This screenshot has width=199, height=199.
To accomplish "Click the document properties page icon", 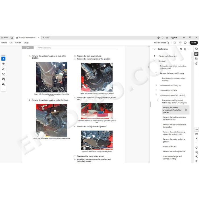I will click(x=196, y=152).
